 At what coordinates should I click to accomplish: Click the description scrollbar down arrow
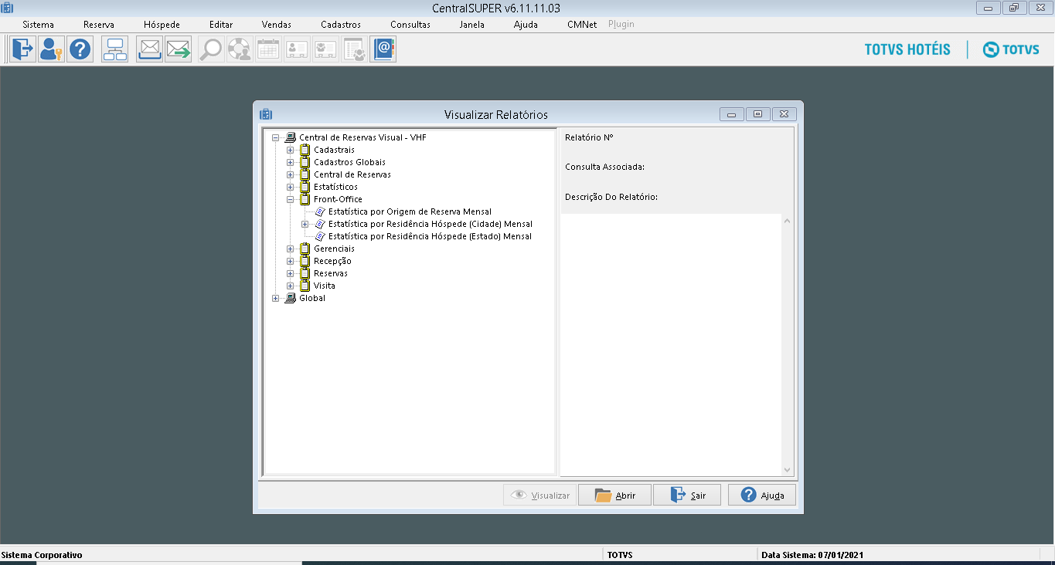pyautogui.click(x=787, y=469)
